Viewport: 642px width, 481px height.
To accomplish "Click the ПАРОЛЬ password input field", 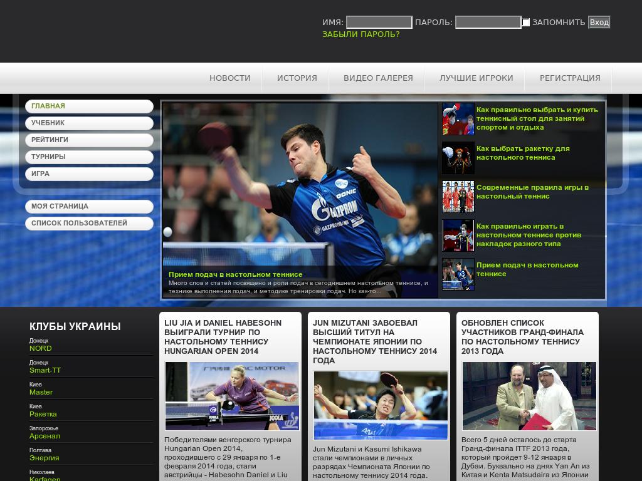I will pyautogui.click(x=488, y=22).
